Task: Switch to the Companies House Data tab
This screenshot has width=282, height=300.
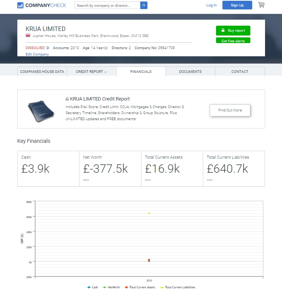Action: pos(42,71)
